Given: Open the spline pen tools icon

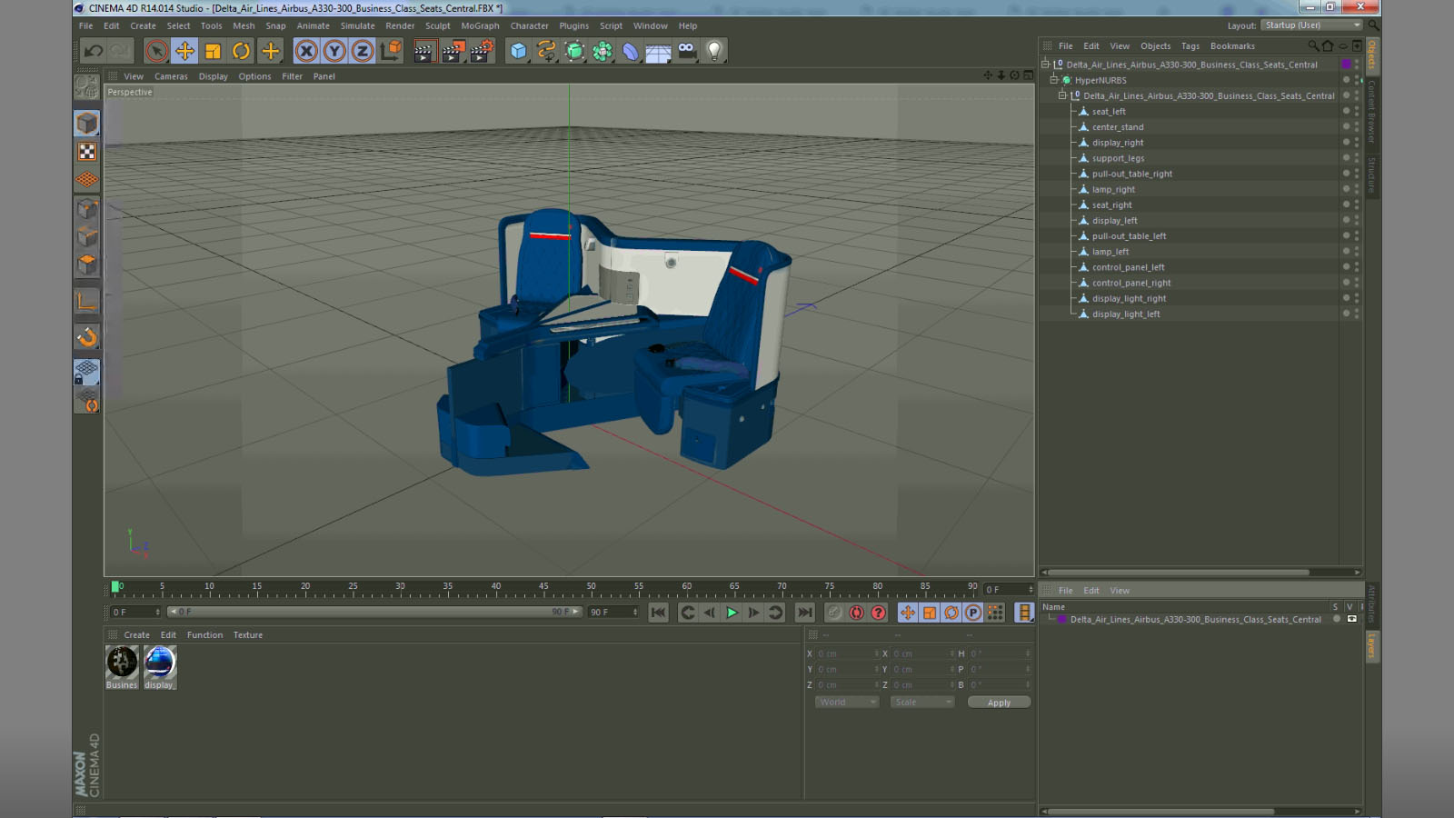Looking at the screenshot, I should click(546, 51).
